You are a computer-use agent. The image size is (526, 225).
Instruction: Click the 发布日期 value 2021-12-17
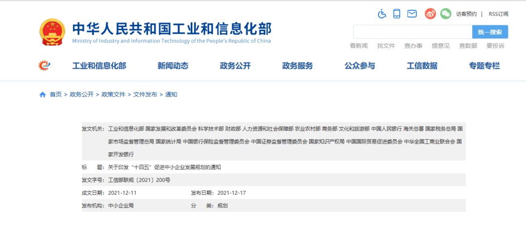(x=232, y=193)
